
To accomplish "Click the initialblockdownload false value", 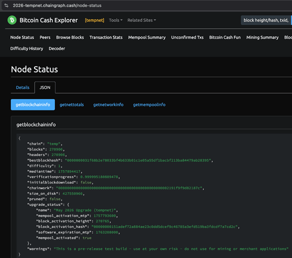I will coord(86,182).
